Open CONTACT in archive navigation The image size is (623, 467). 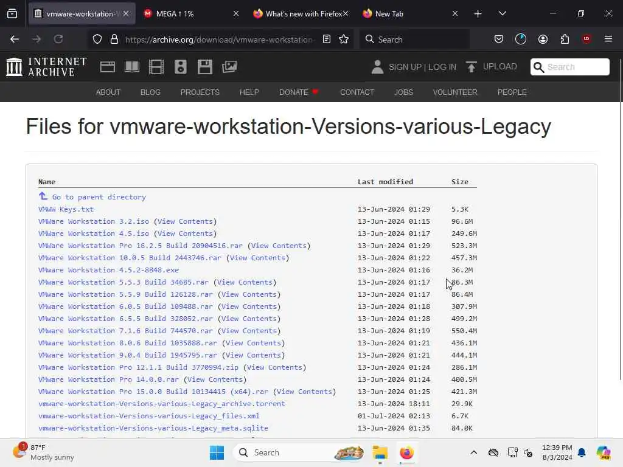coord(357,92)
